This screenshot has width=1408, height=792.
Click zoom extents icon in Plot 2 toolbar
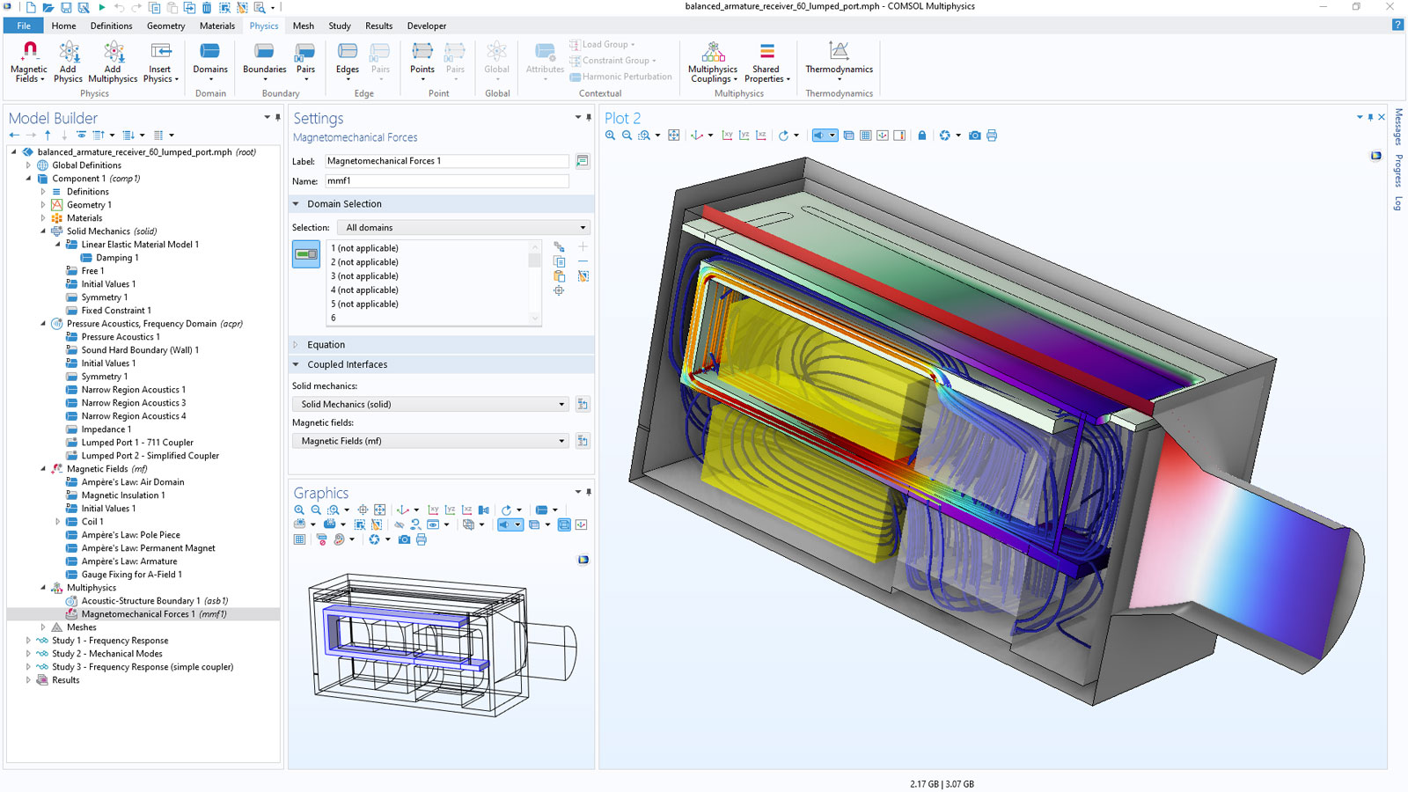[x=673, y=136]
